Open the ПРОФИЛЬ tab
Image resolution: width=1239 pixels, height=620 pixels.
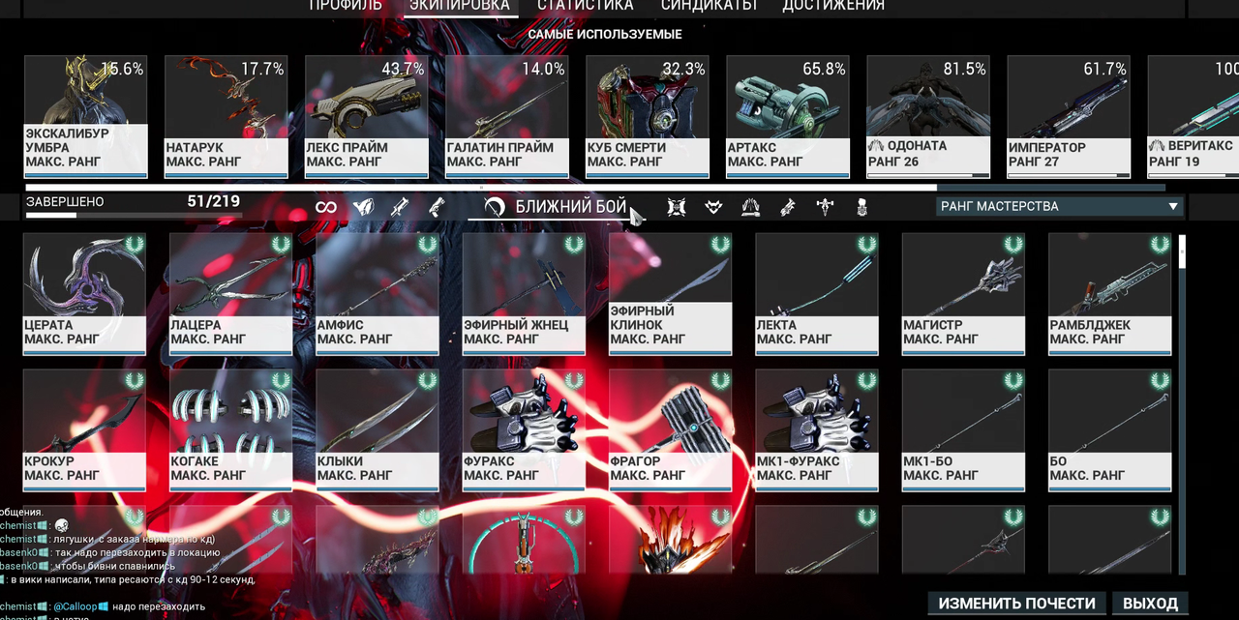pos(346,6)
